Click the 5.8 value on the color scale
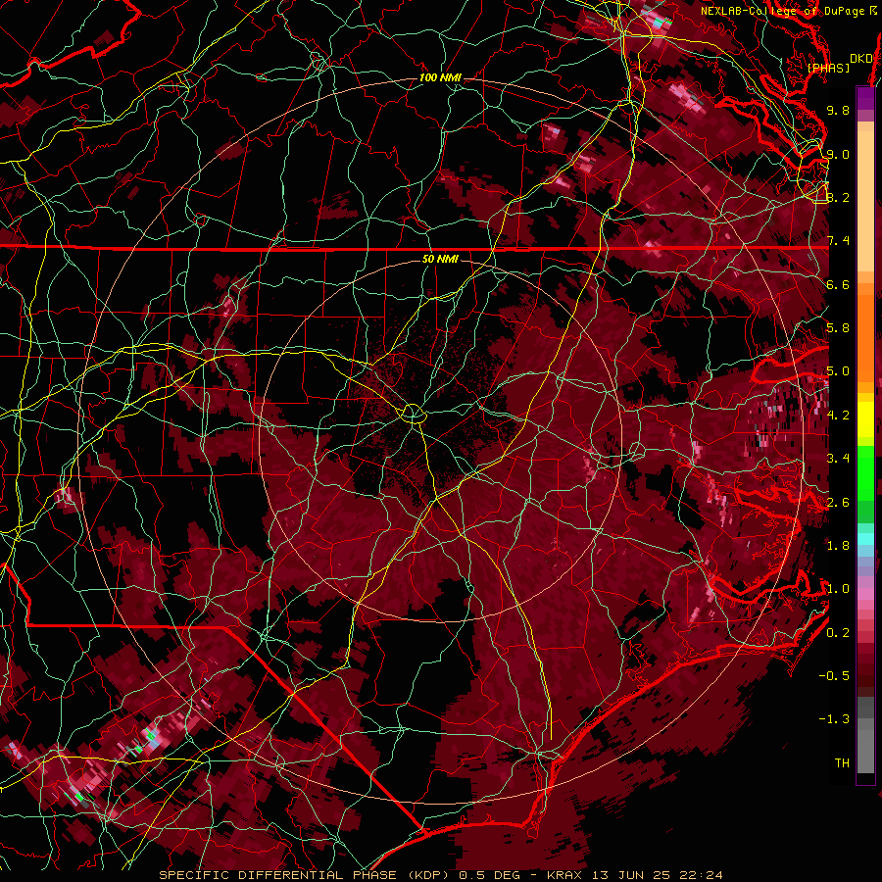The image size is (882, 882). (838, 328)
